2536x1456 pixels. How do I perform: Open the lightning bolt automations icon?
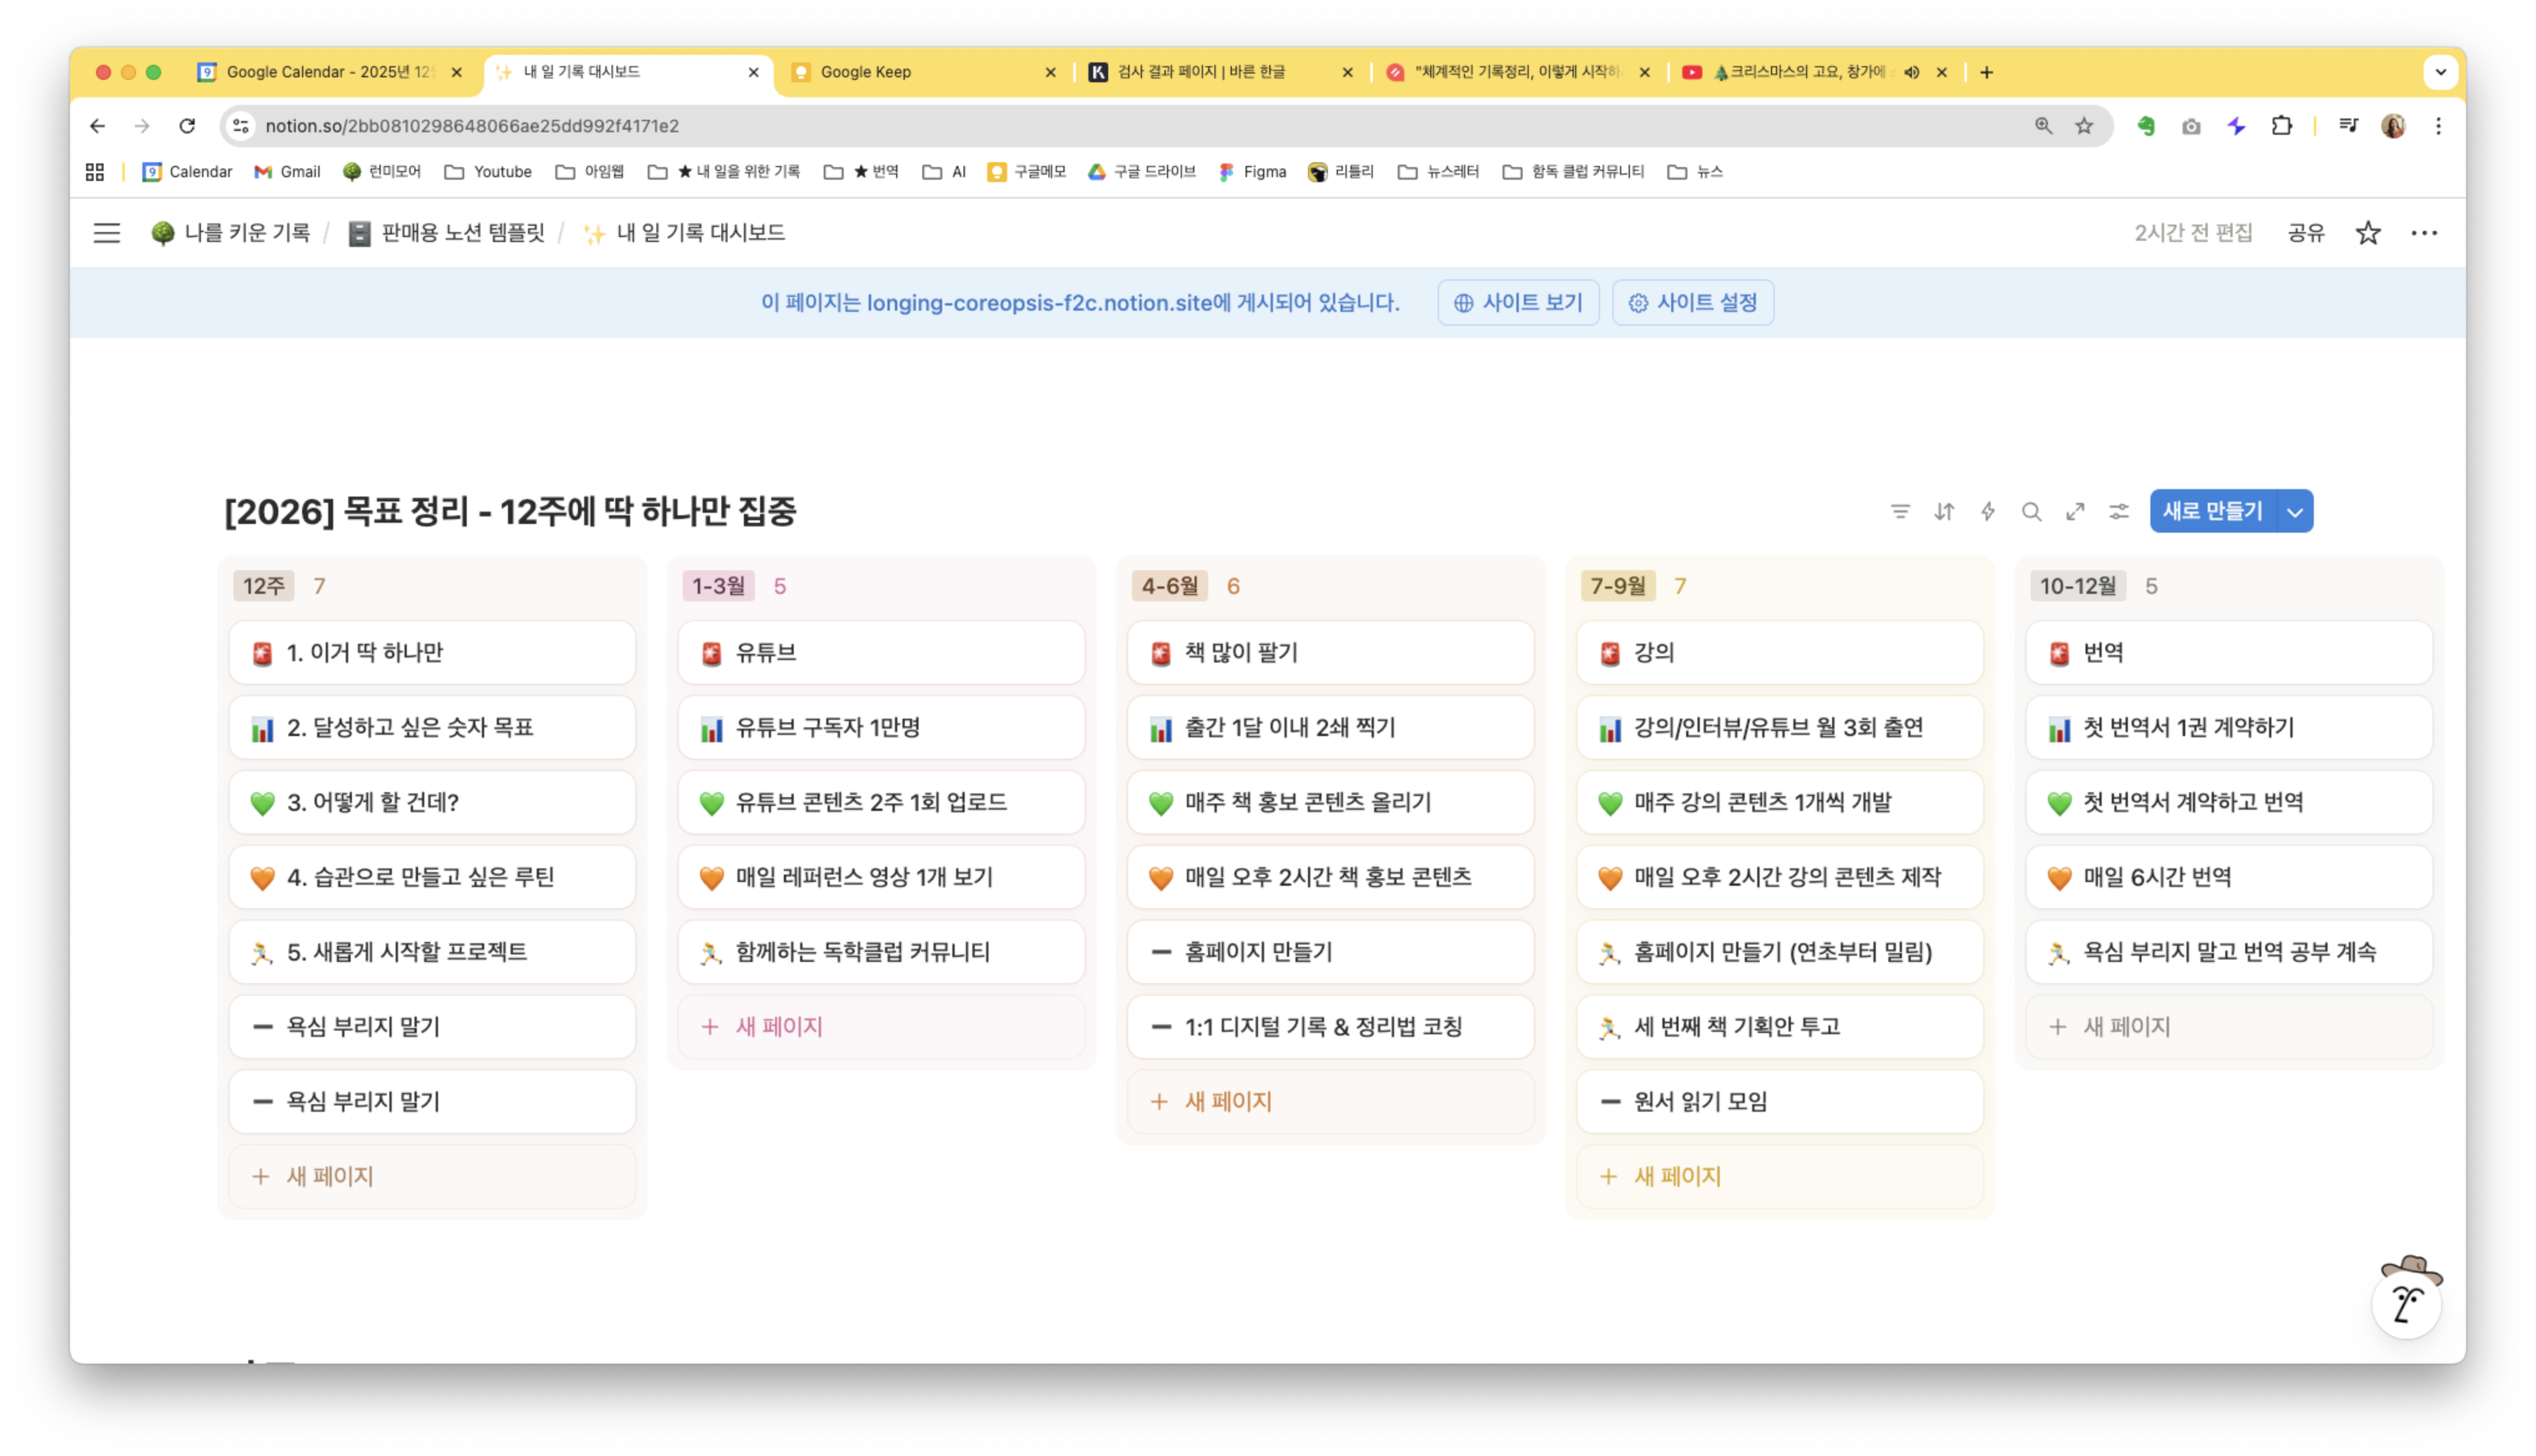click(1988, 511)
